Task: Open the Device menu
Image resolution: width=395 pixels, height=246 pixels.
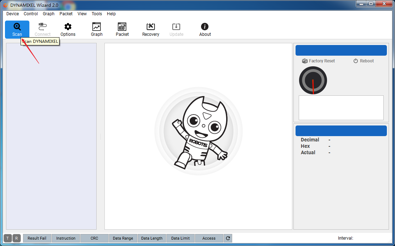Action: coord(13,14)
